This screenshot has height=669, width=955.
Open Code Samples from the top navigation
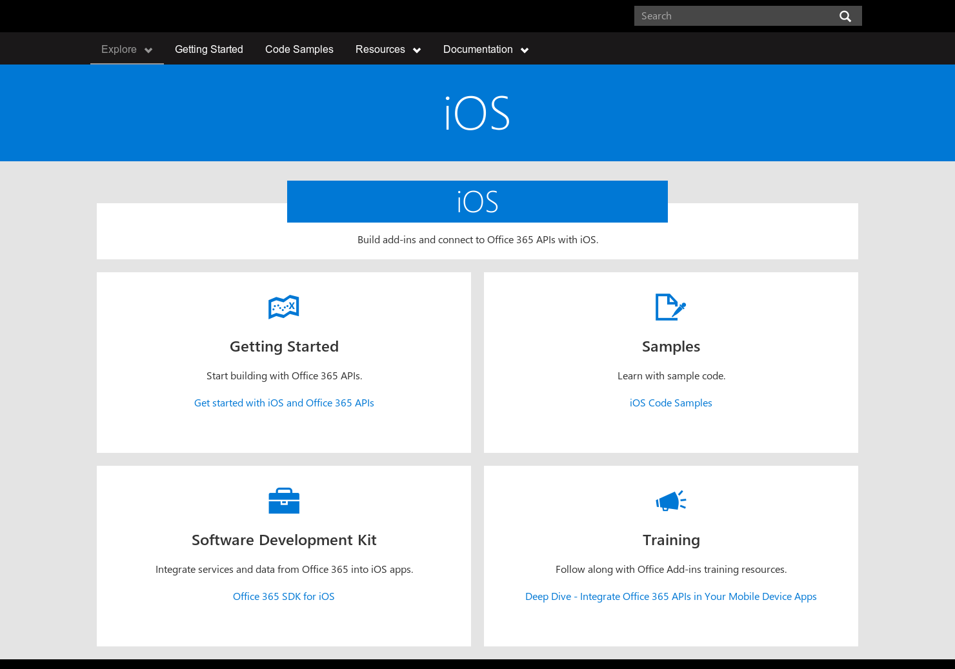click(x=299, y=49)
